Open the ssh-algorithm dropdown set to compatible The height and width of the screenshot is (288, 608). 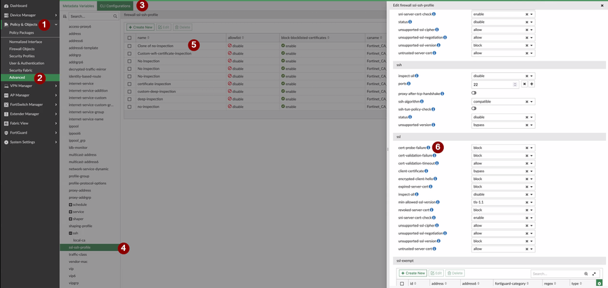click(503, 101)
